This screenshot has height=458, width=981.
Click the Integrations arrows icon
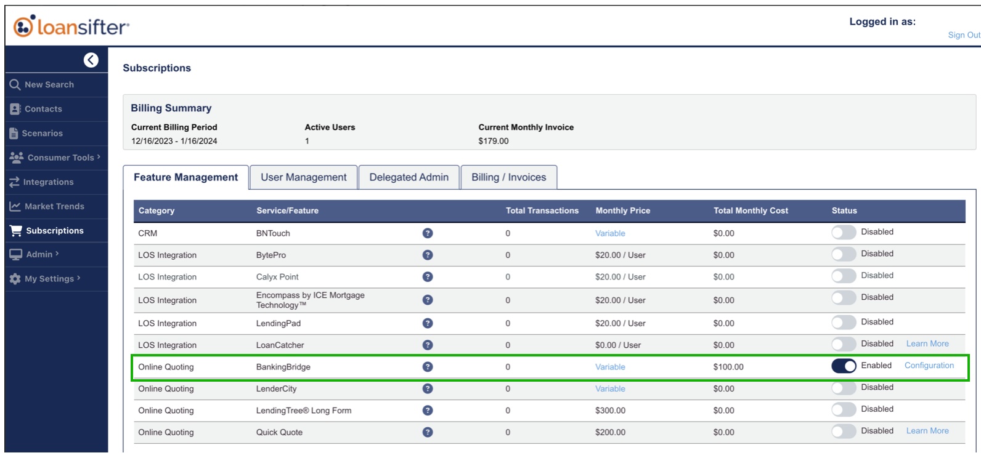pyautogui.click(x=14, y=182)
